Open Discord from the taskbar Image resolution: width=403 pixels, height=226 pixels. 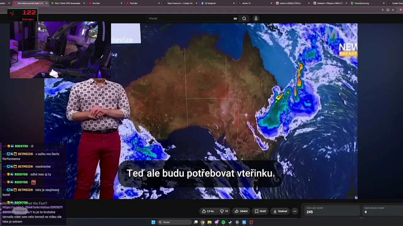coord(217,222)
